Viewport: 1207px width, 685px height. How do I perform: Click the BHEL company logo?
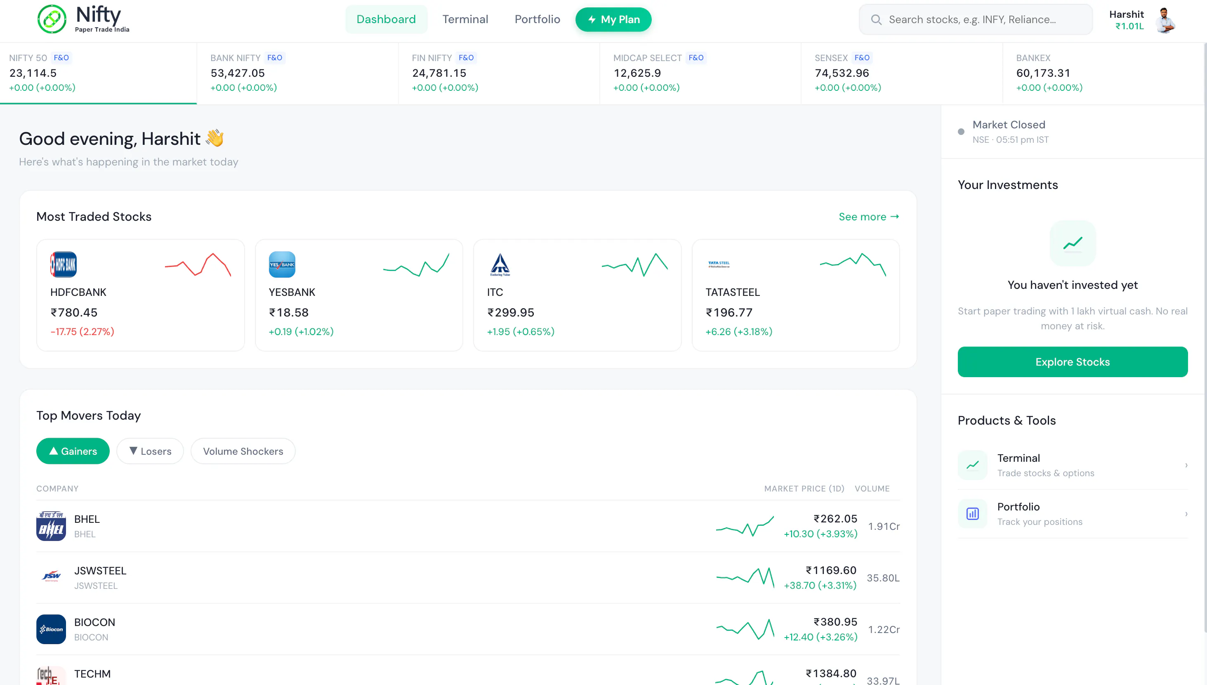coord(51,526)
